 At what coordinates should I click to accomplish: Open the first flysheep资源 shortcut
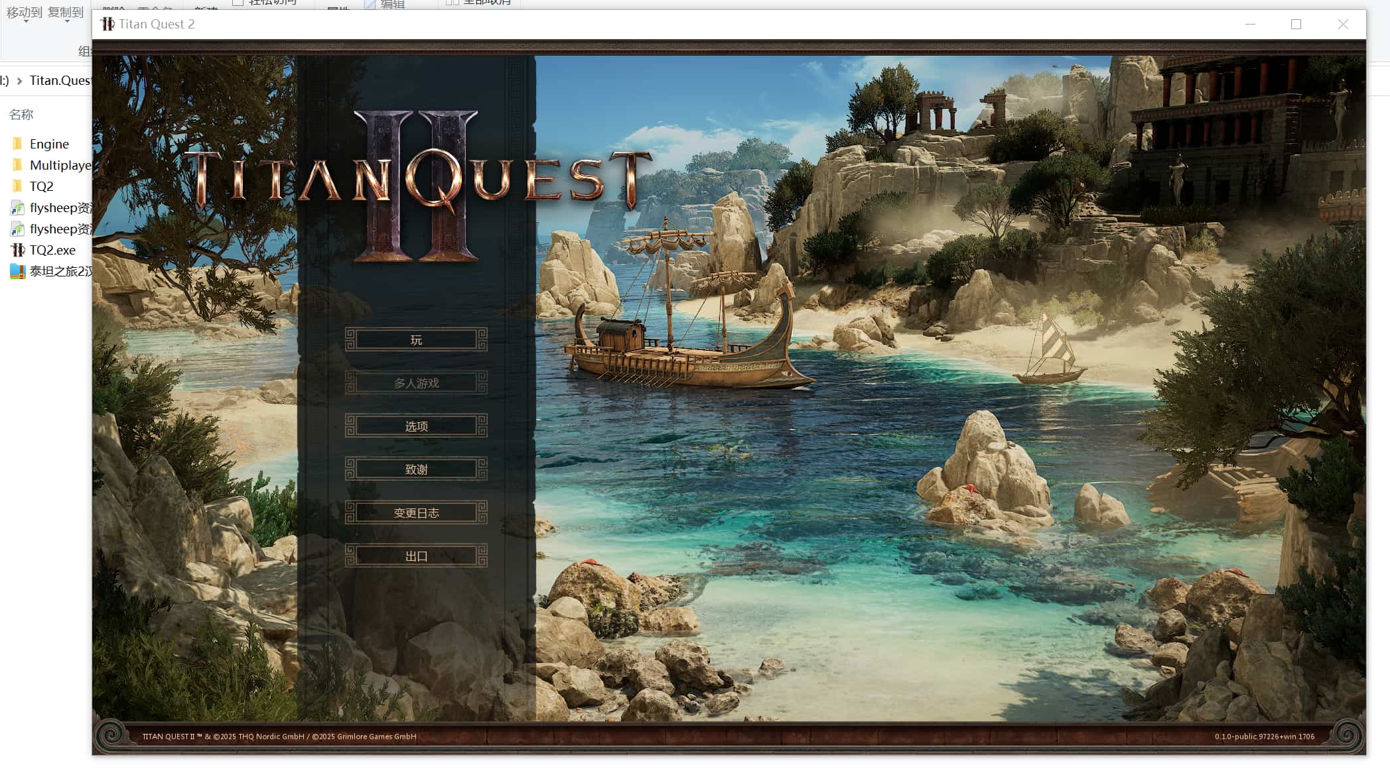pos(60,208)
